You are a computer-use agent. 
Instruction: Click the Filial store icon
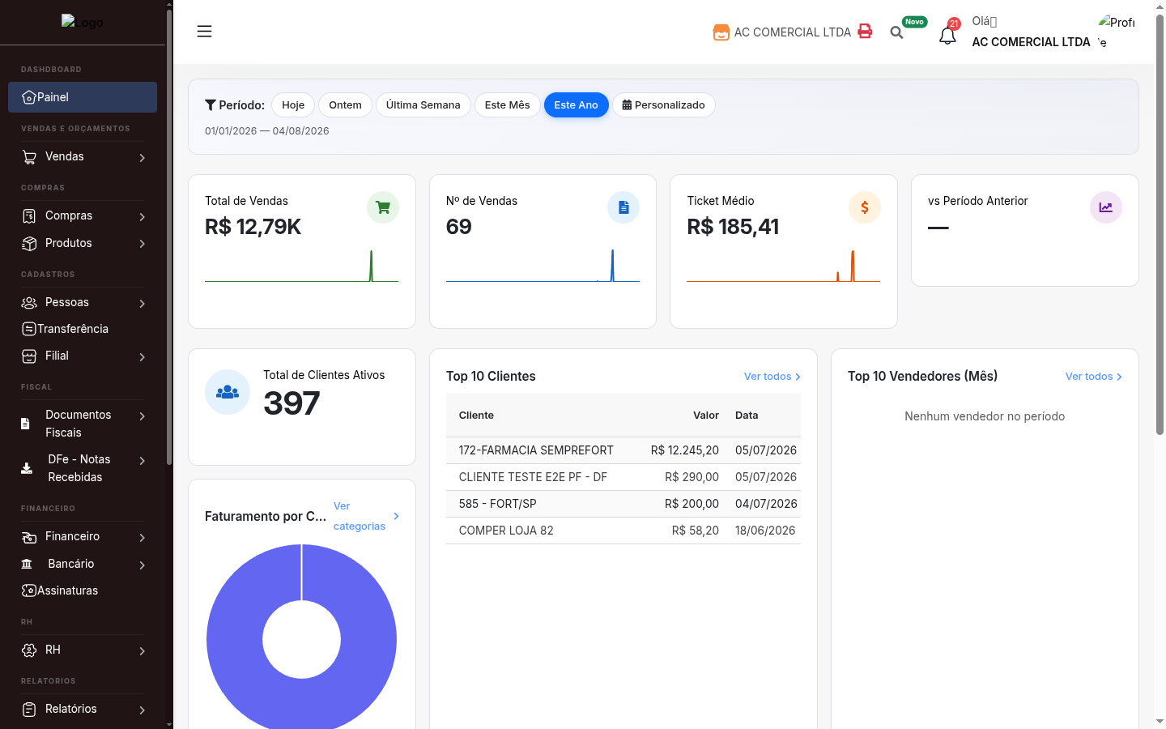(29, 356)
